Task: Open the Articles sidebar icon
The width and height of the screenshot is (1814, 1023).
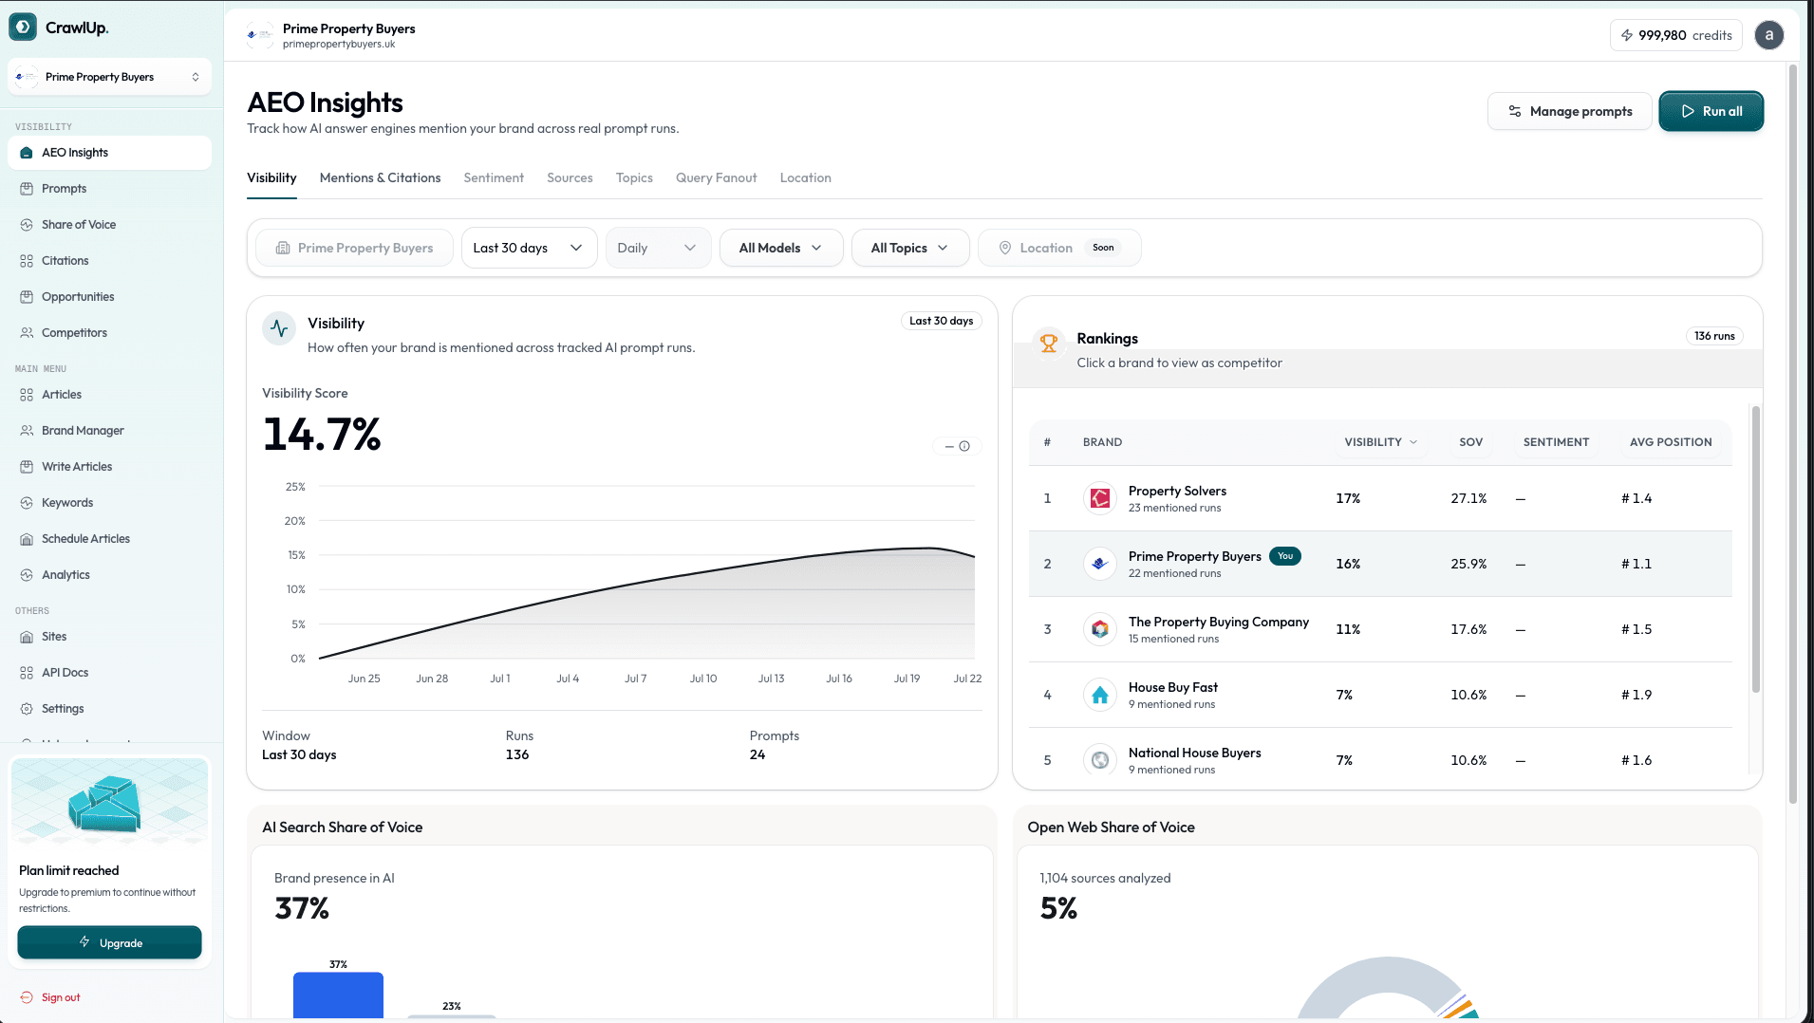Action: 27,395
